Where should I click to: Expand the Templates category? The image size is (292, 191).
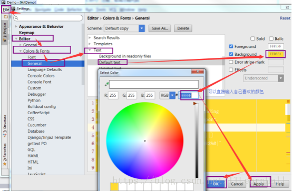[90, 44]
